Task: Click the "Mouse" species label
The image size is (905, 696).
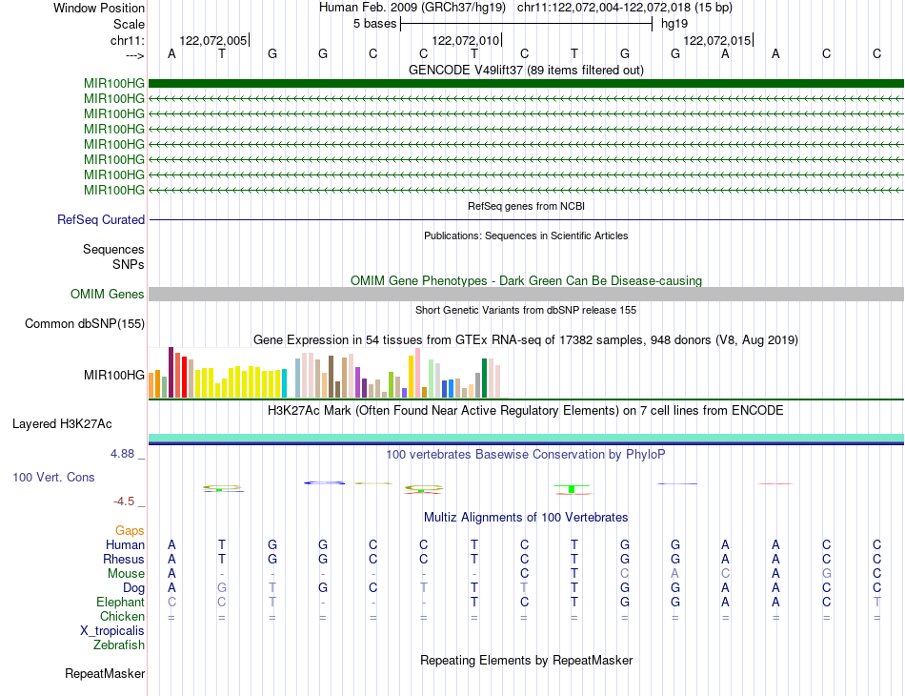Action: 126,574
